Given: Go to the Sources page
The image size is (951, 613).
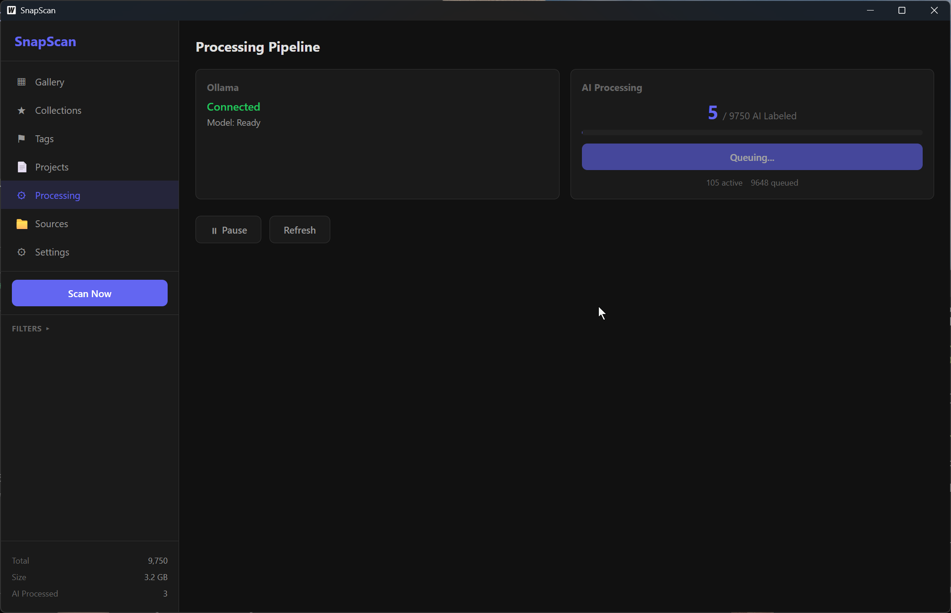Looking at the screenshot, I should click(52, 224).
